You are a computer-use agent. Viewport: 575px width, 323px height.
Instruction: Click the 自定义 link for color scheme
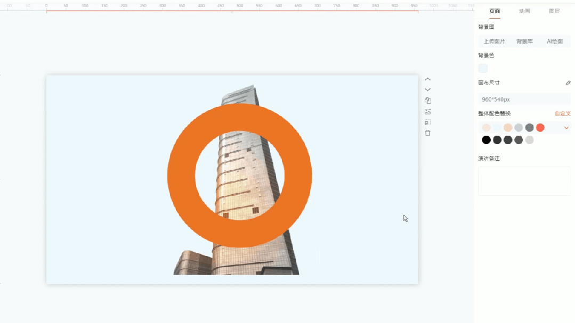pyautogui.click(x=562, y=114)
